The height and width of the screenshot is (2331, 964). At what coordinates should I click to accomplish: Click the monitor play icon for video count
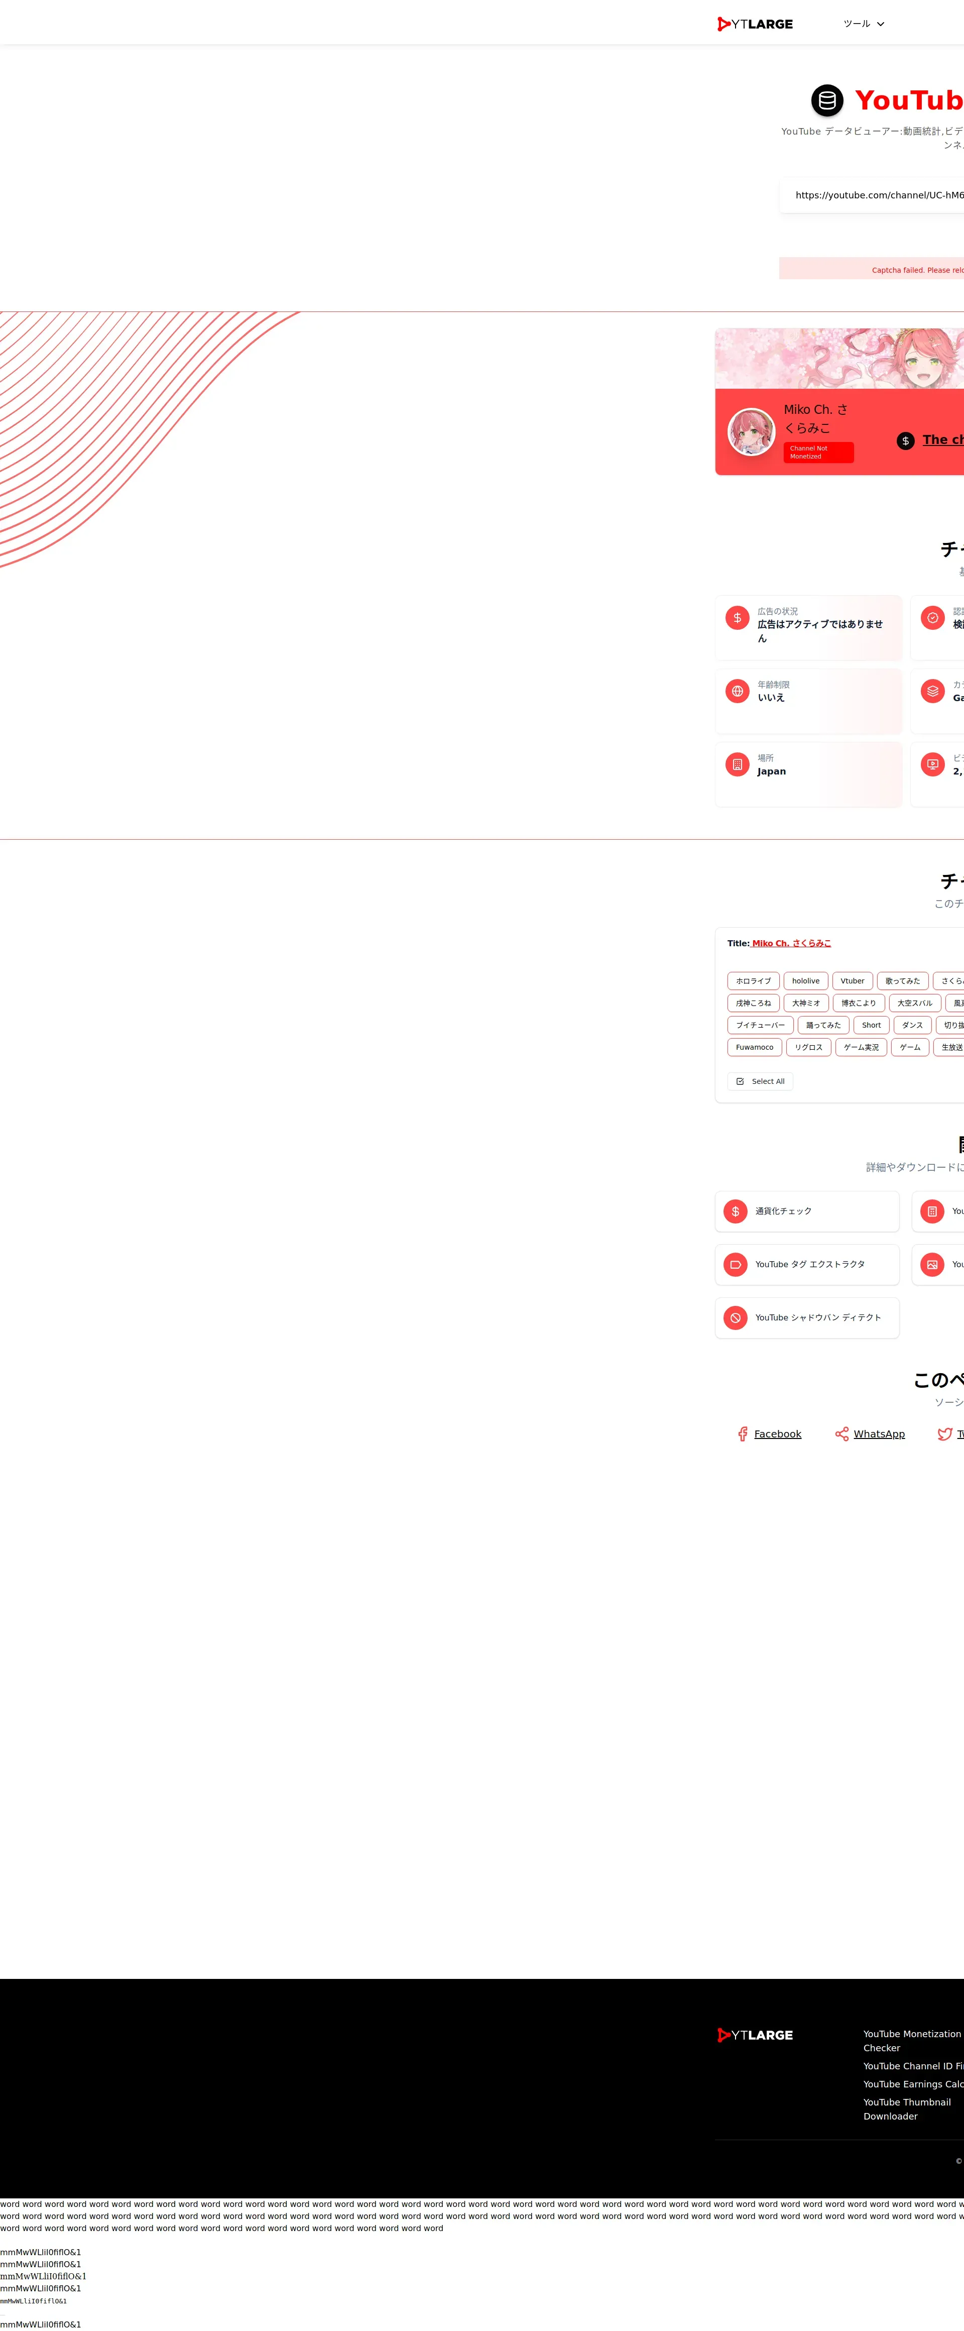click(932, 764)
